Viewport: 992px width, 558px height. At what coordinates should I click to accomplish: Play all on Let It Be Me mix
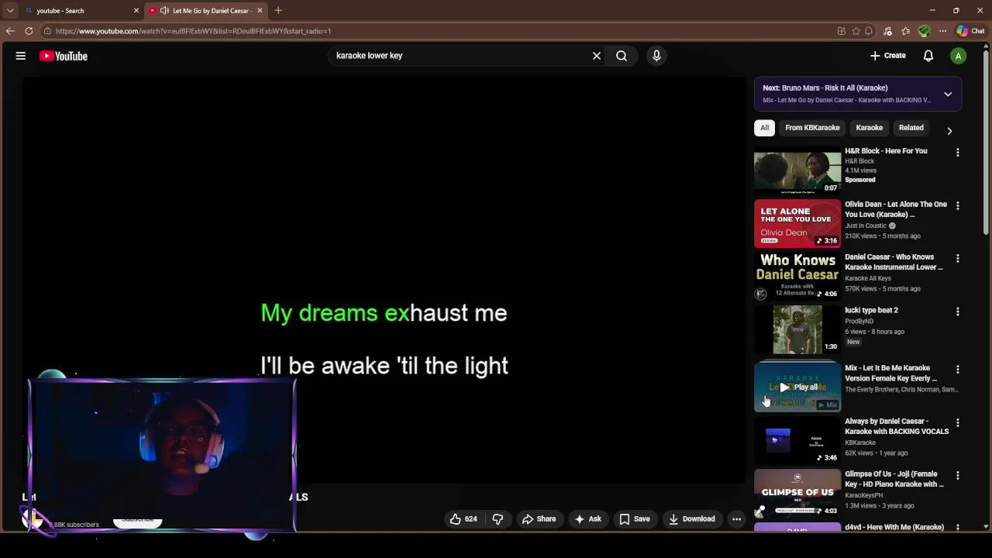click(797, 387)
